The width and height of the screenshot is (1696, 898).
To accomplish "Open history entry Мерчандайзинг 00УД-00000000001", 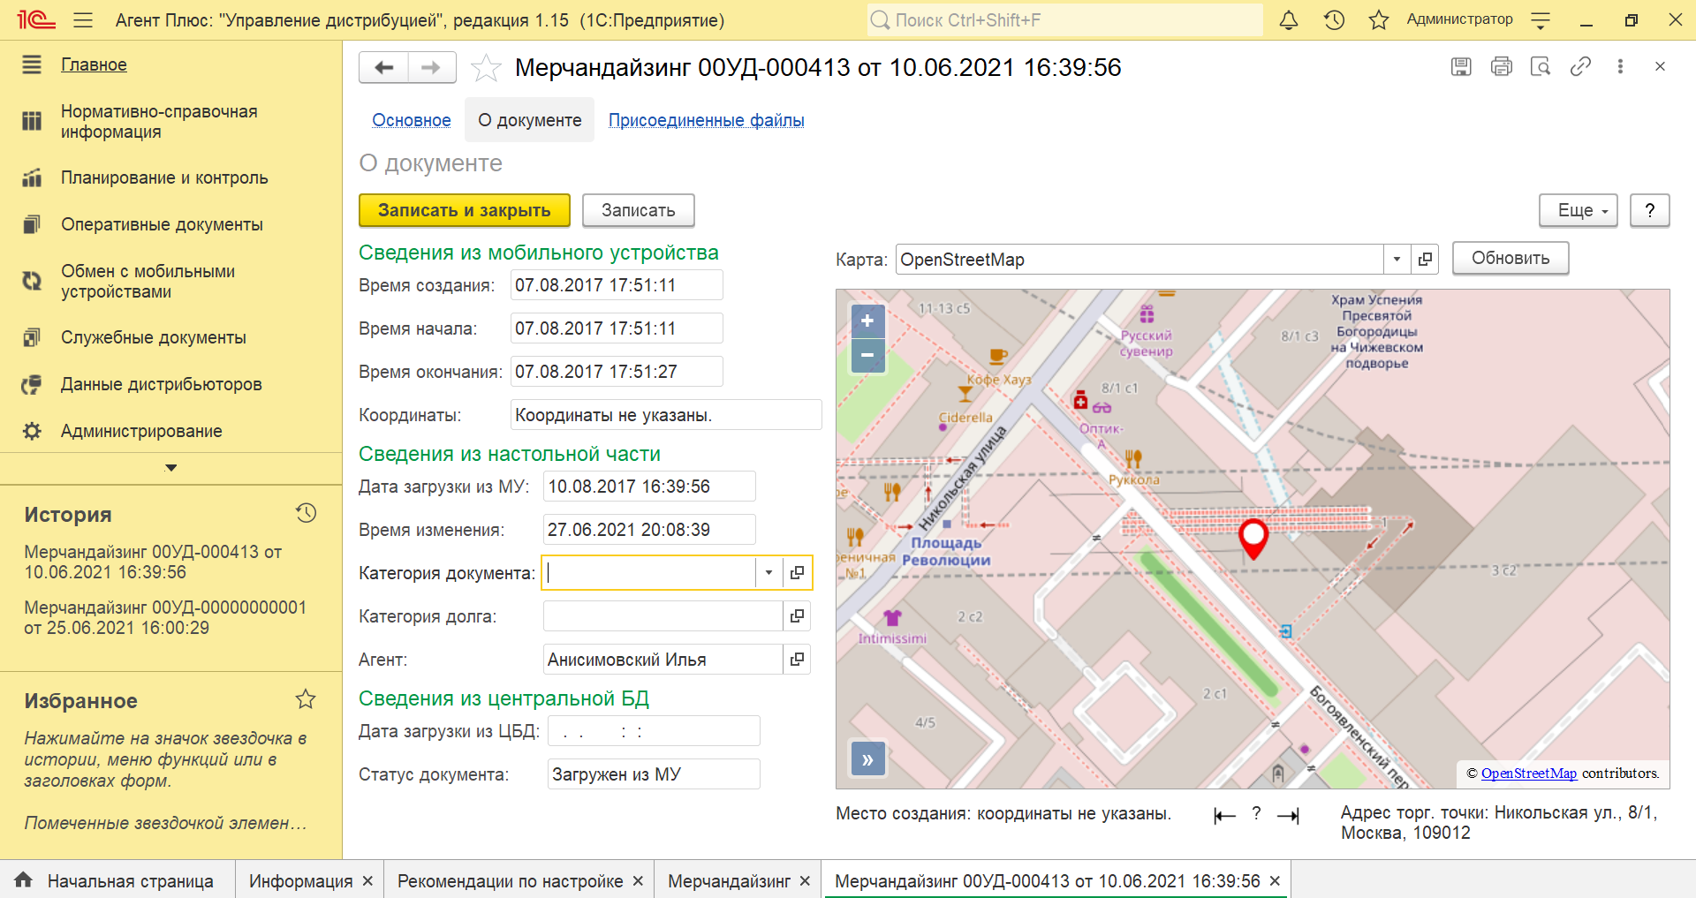I will pos(165,617).
